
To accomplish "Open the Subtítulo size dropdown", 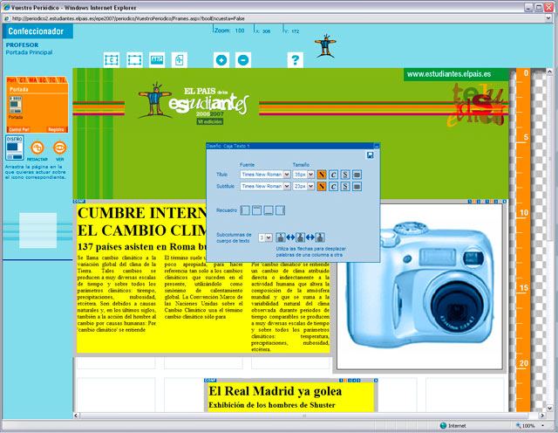I will coord(310,186).
